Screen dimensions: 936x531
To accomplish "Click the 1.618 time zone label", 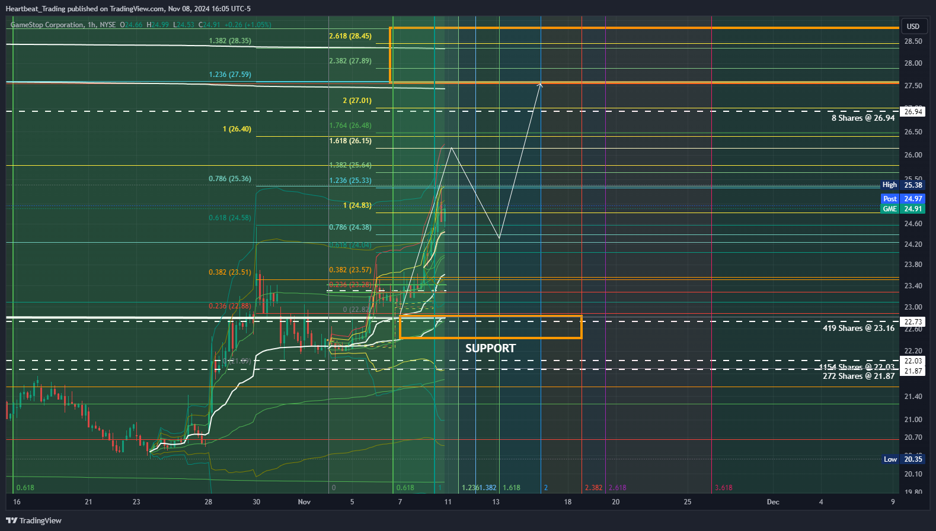I will pyautogui.click(x=512, y=488).
